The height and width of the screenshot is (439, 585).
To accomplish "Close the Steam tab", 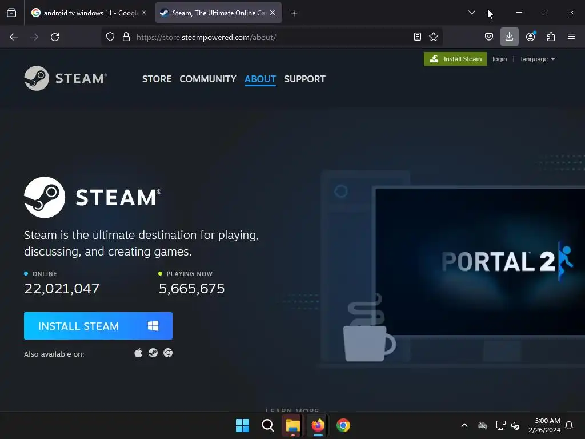I will coord(273,13).
